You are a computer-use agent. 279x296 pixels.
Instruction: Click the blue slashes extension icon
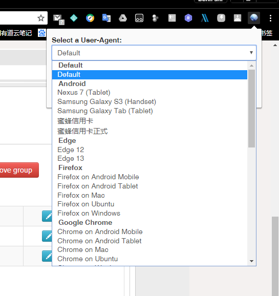click(x=205, y=18)
